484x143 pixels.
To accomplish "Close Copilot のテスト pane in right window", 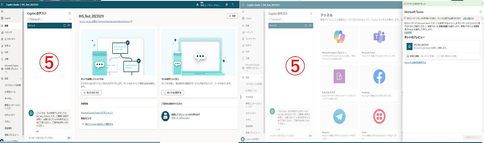I will 311,13.
